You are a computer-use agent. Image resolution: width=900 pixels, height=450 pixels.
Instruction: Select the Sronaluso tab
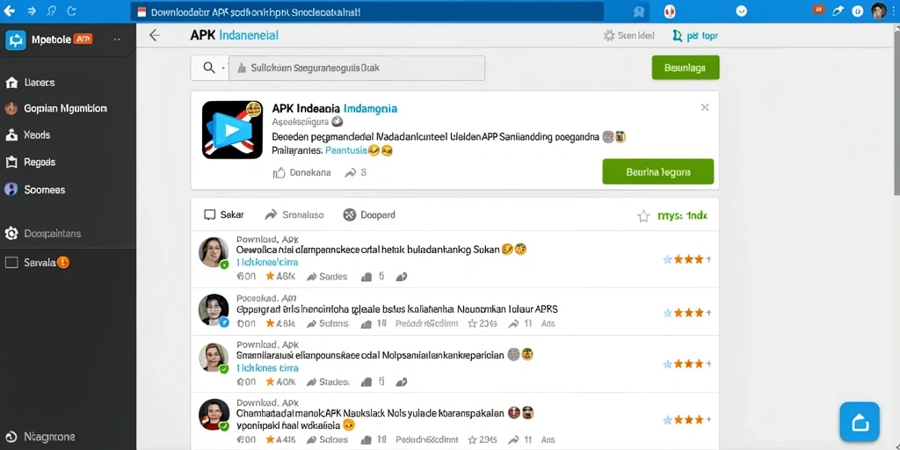pyautogui.click(x=294, y=214)
